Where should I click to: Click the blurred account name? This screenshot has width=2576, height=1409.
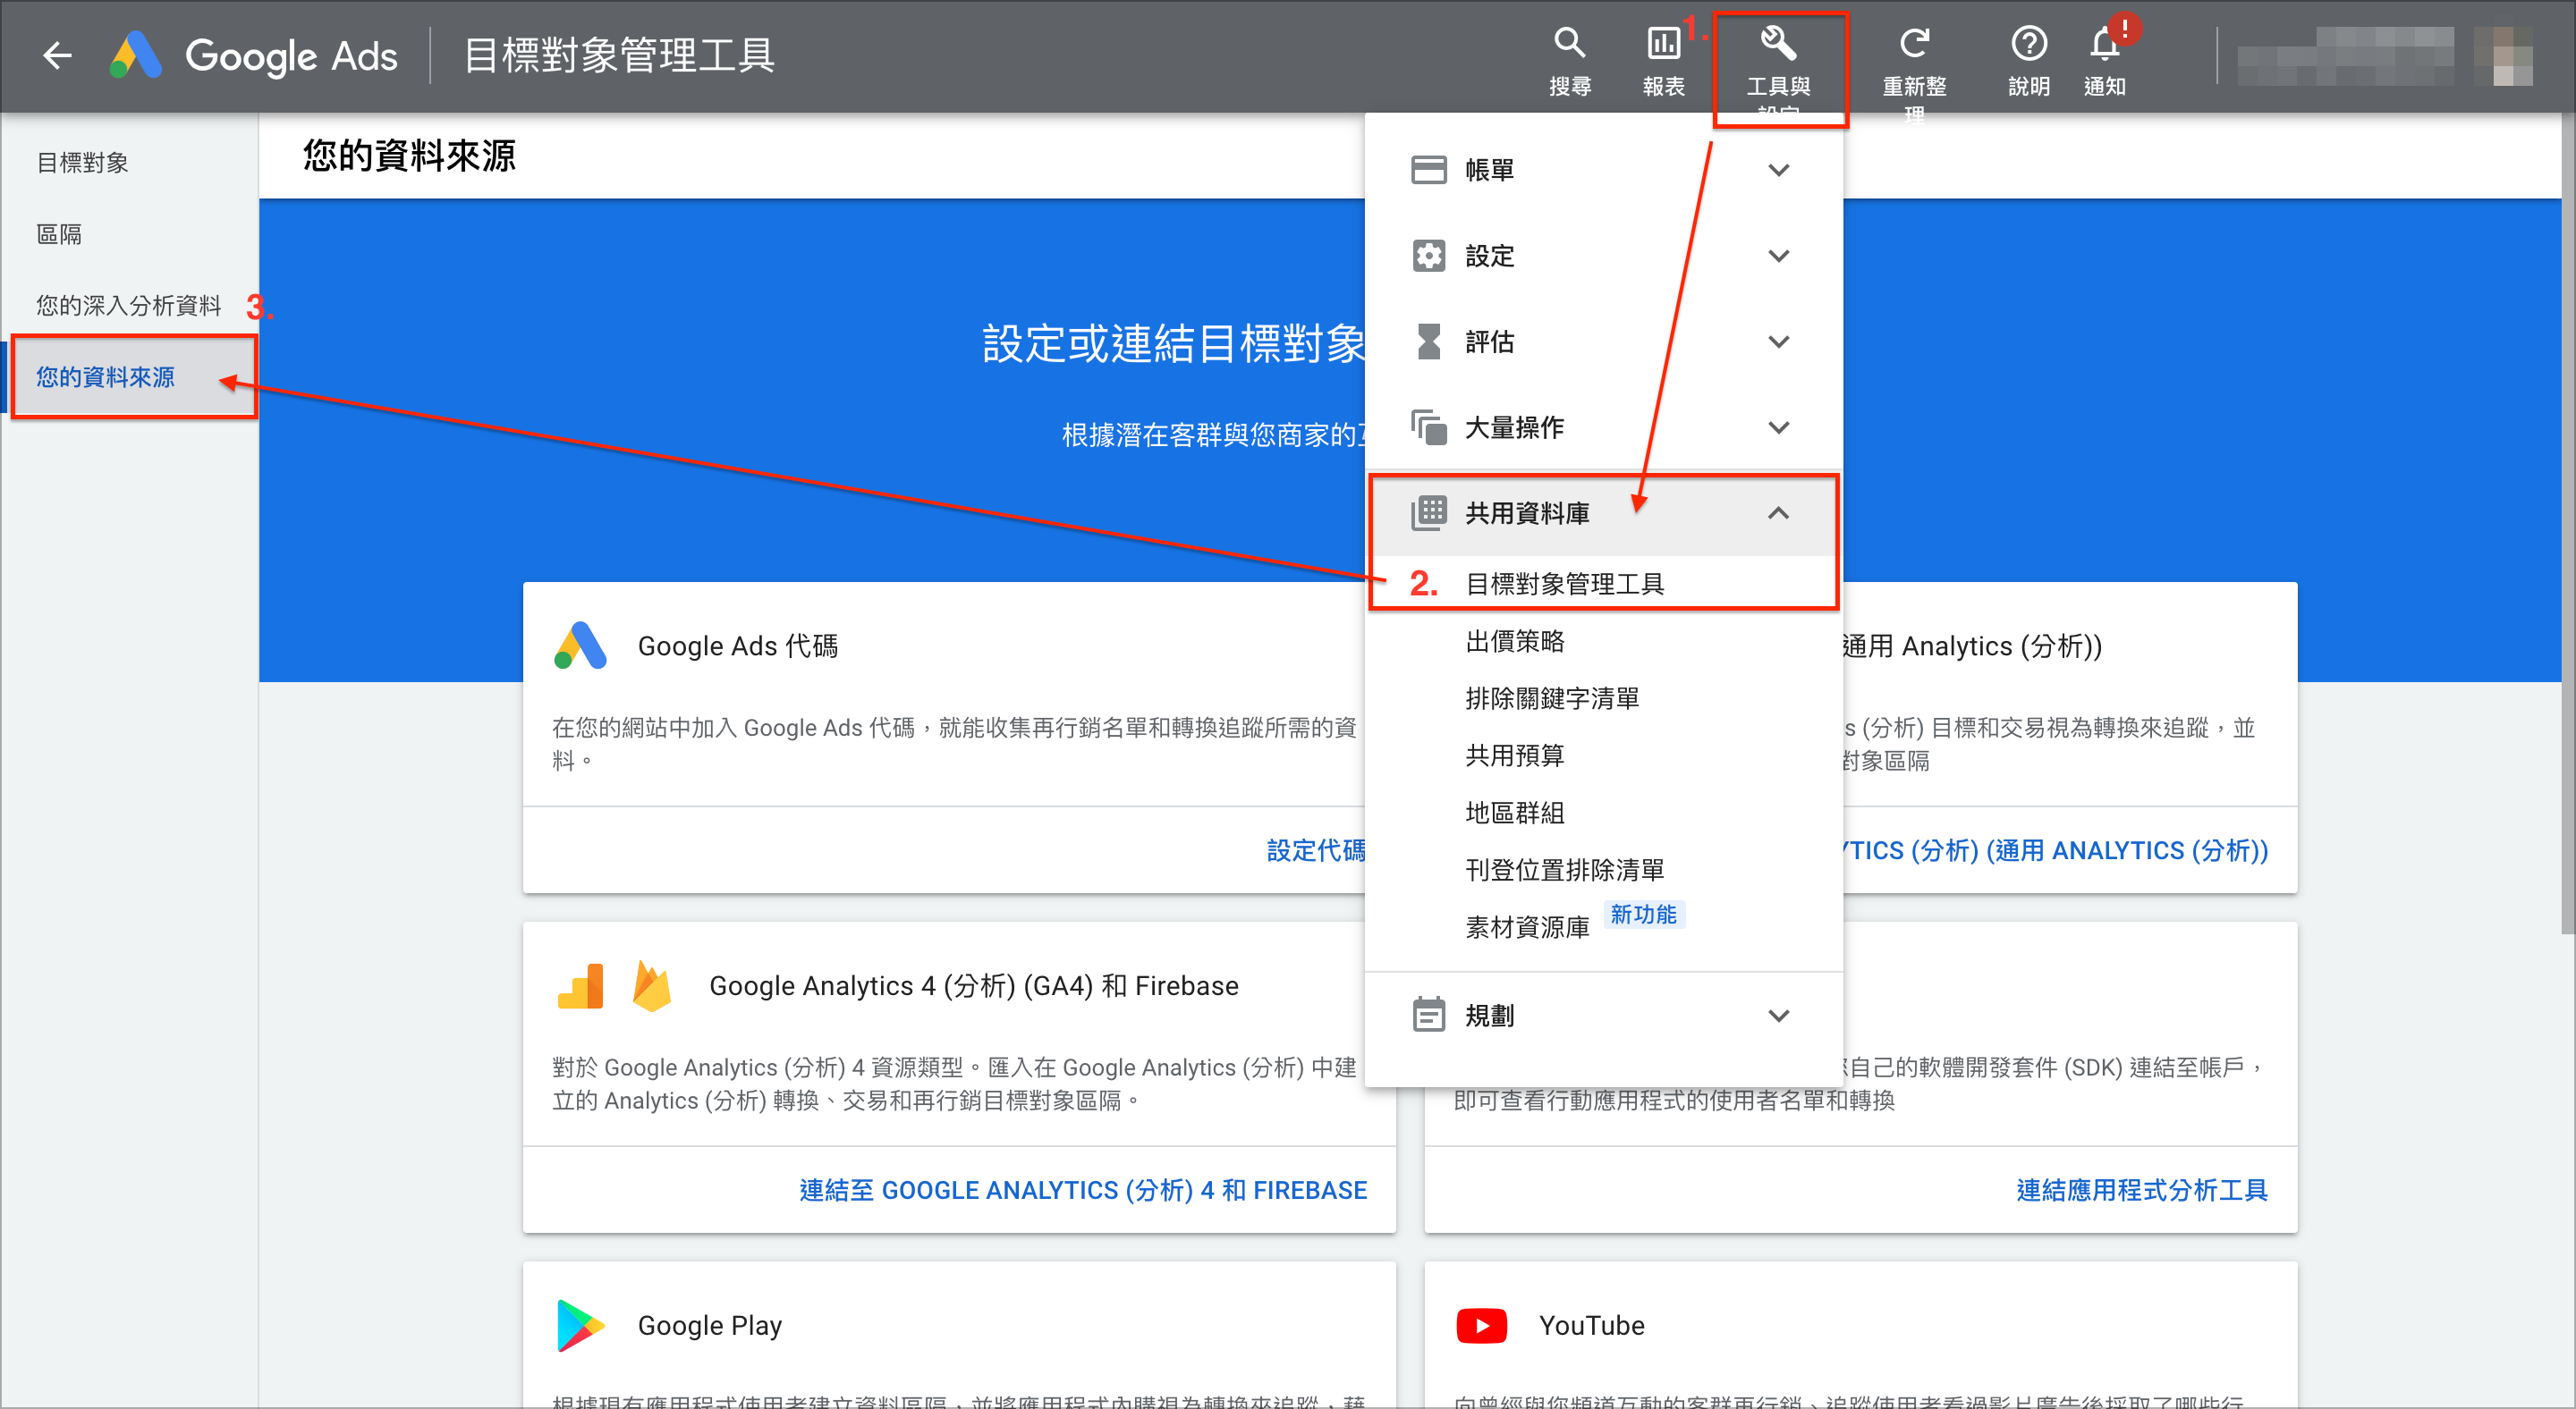[2345, 57]
